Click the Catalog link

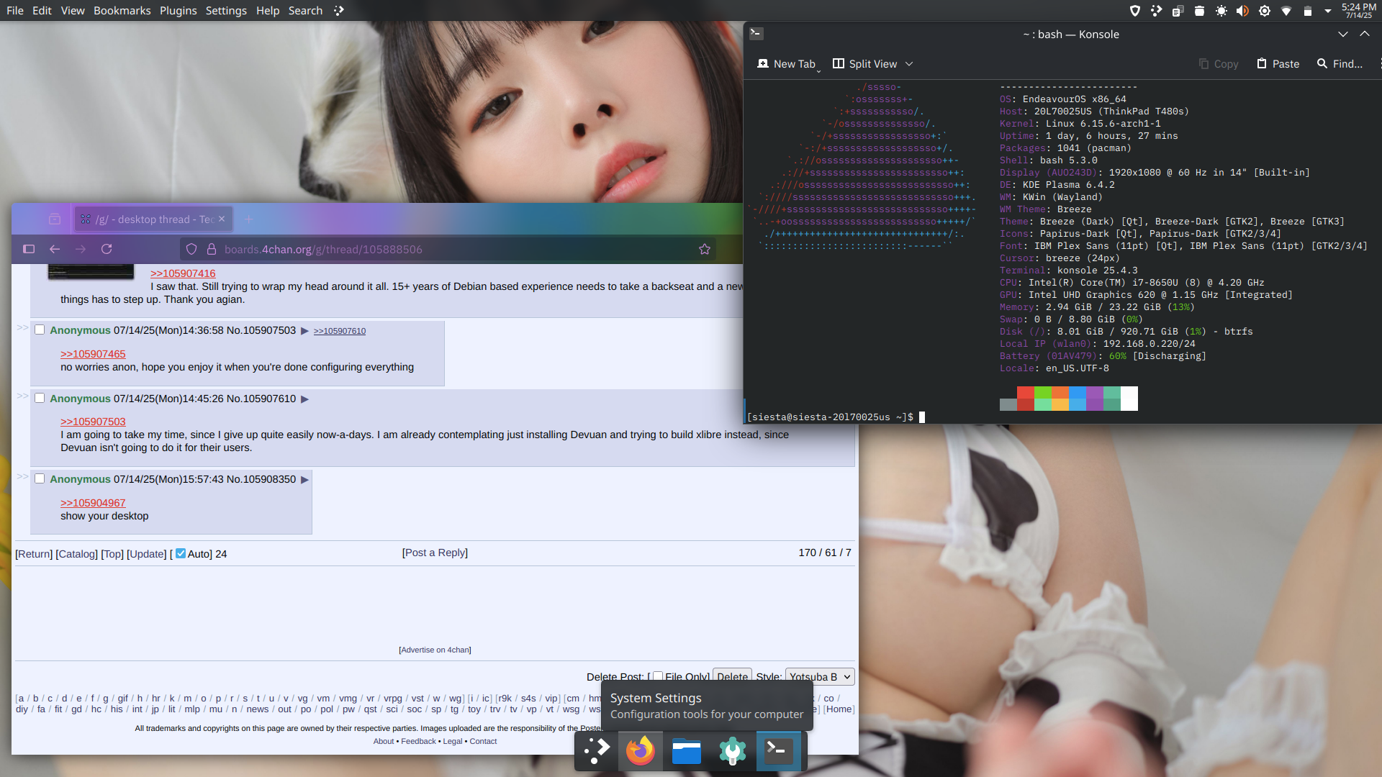point(76,554)
